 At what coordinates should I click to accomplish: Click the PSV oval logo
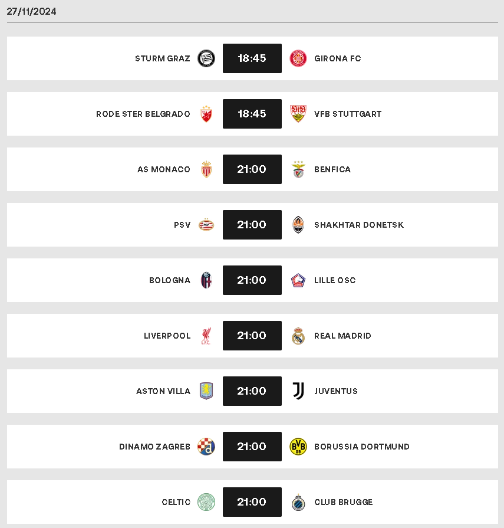[x=206, y=225]
